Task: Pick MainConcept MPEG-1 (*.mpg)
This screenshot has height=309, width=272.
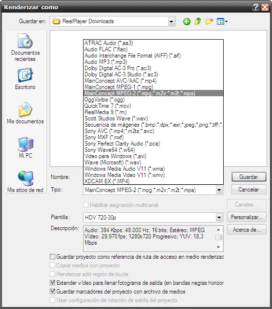Action: click(x=153, y=87)
